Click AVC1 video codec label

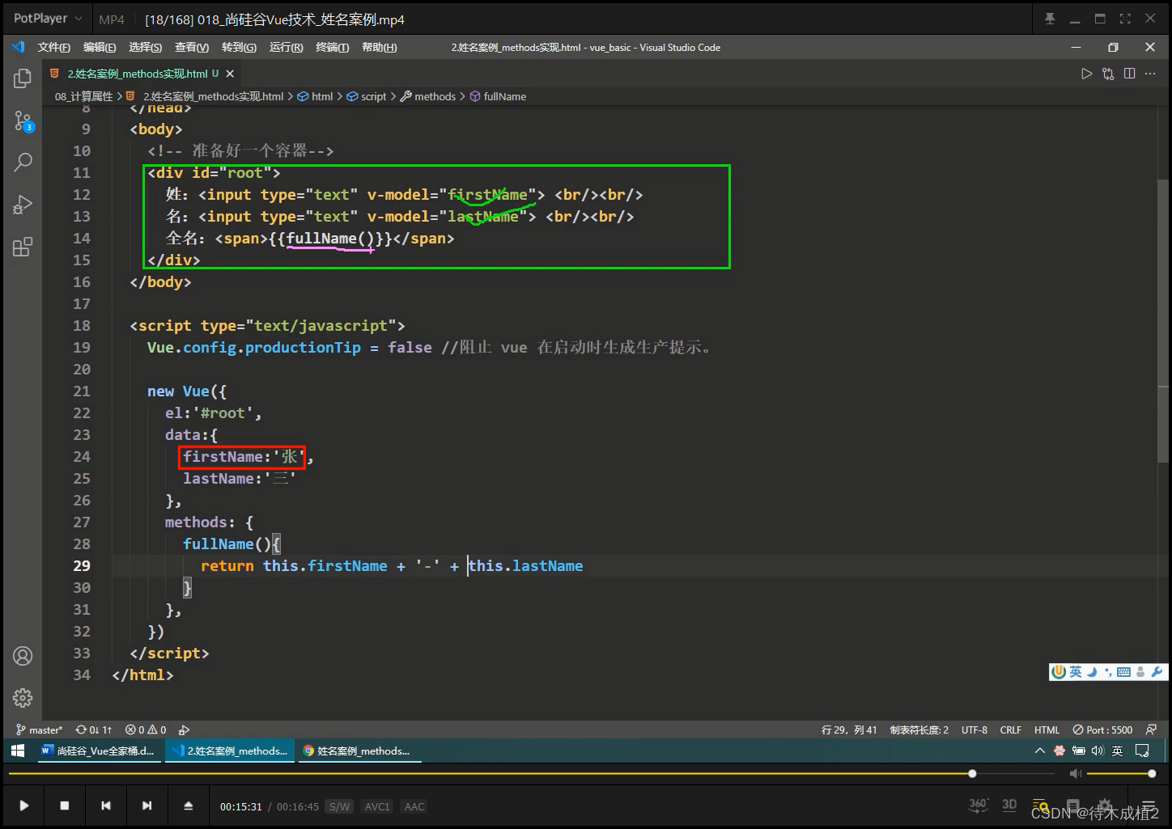376,806
